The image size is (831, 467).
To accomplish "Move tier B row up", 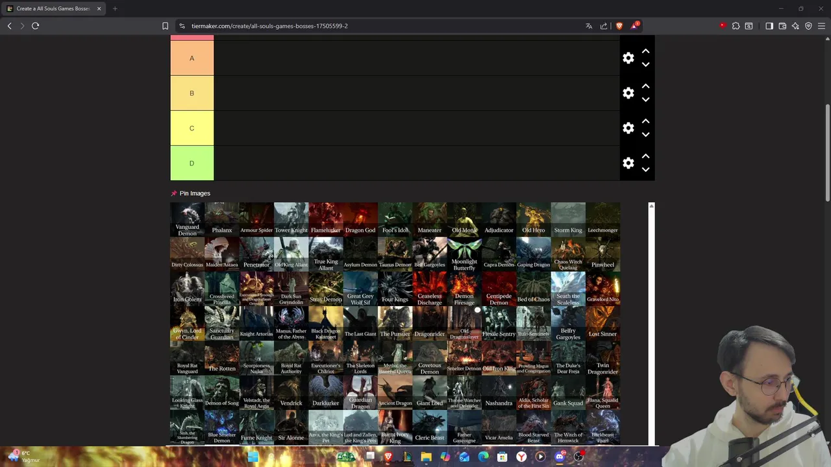I will pyautogui.click(x=645, y=86).
